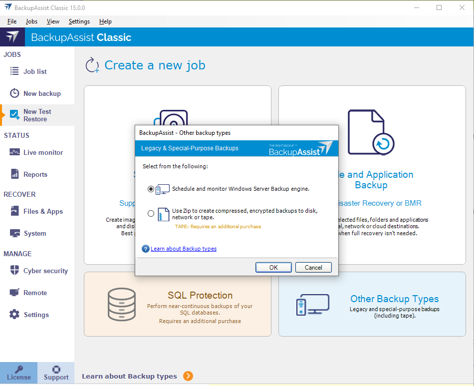Open the File menu
Viewport: 474px width, 386px height.
[x=12, y=21]
